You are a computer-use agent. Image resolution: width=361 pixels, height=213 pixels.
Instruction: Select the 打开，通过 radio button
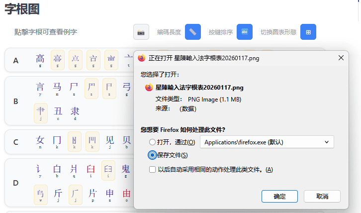point(152,142)
